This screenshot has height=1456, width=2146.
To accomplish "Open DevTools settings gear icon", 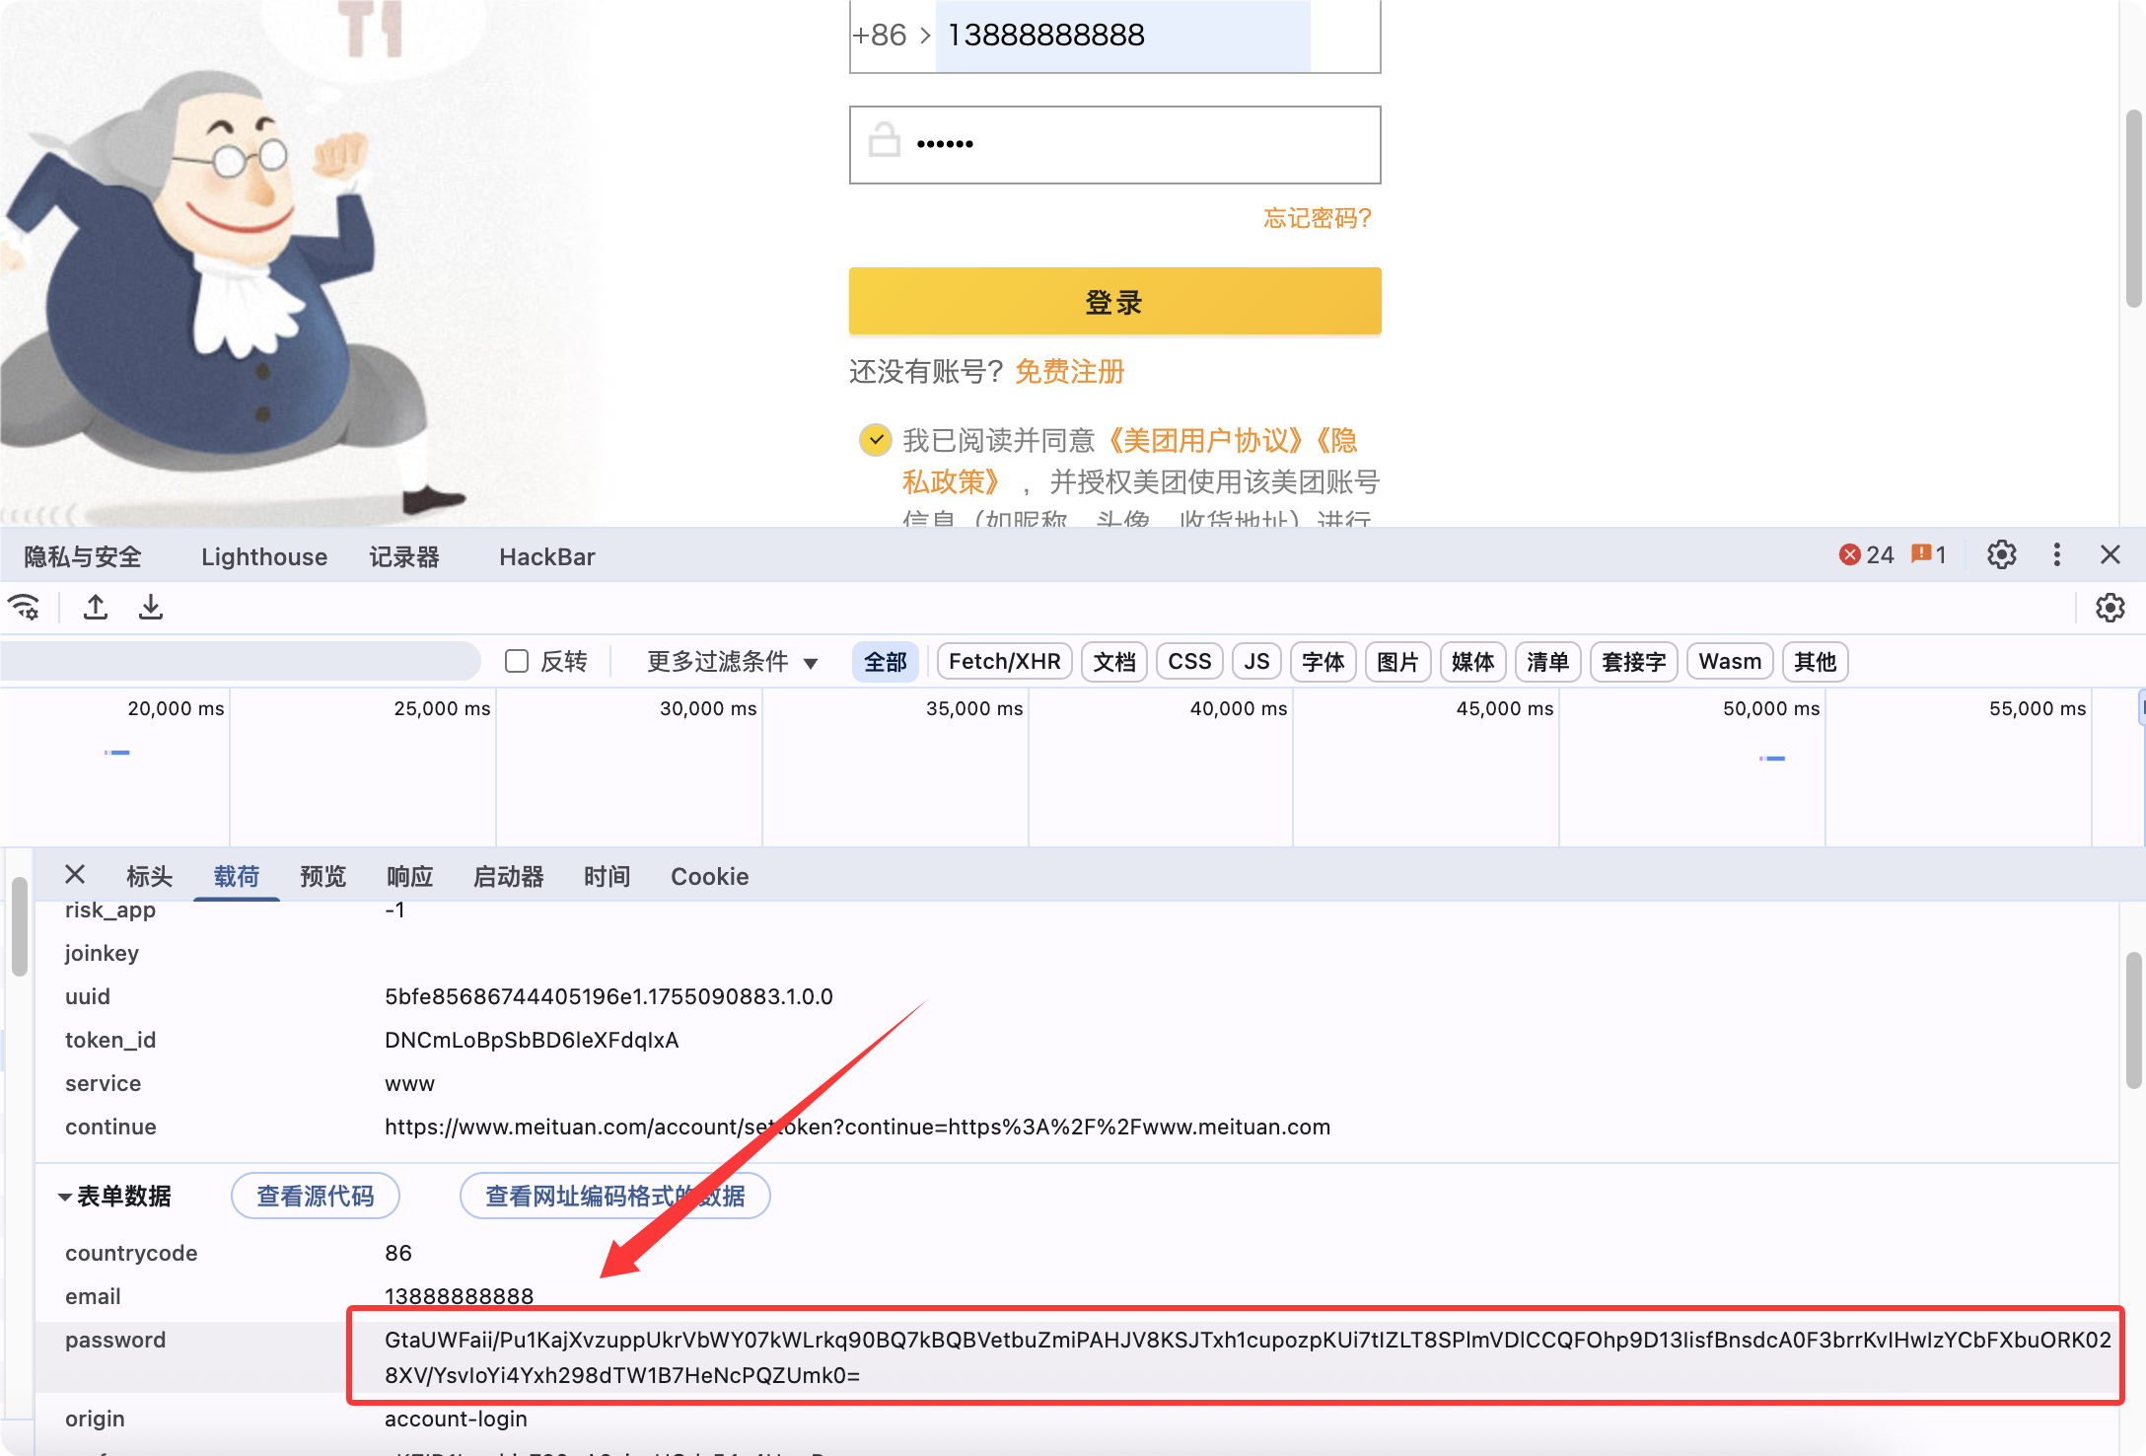I will click(2001, 554).
